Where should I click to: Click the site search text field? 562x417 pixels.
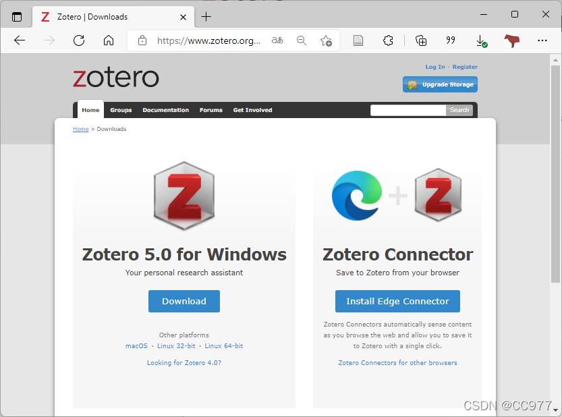(x=408, y=110)
